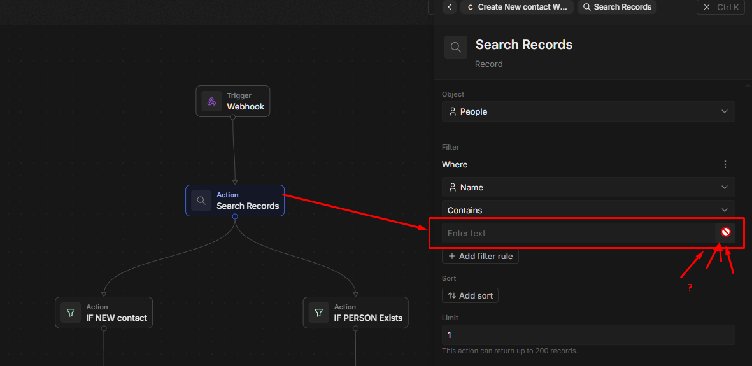This screenshot has width=752, height=366.
Task: Click the Search Records header magnifier icon
Action: point(456,47)
